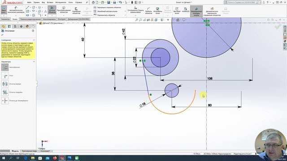
Task: Open the Окно menu
Action: click(x=70, y=3)
